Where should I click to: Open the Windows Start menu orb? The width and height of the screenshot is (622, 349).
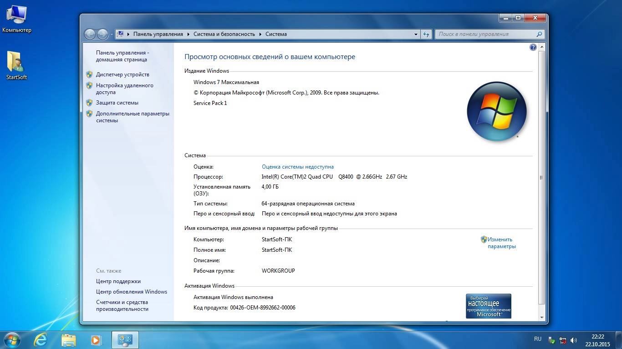[x=12, y=339]
